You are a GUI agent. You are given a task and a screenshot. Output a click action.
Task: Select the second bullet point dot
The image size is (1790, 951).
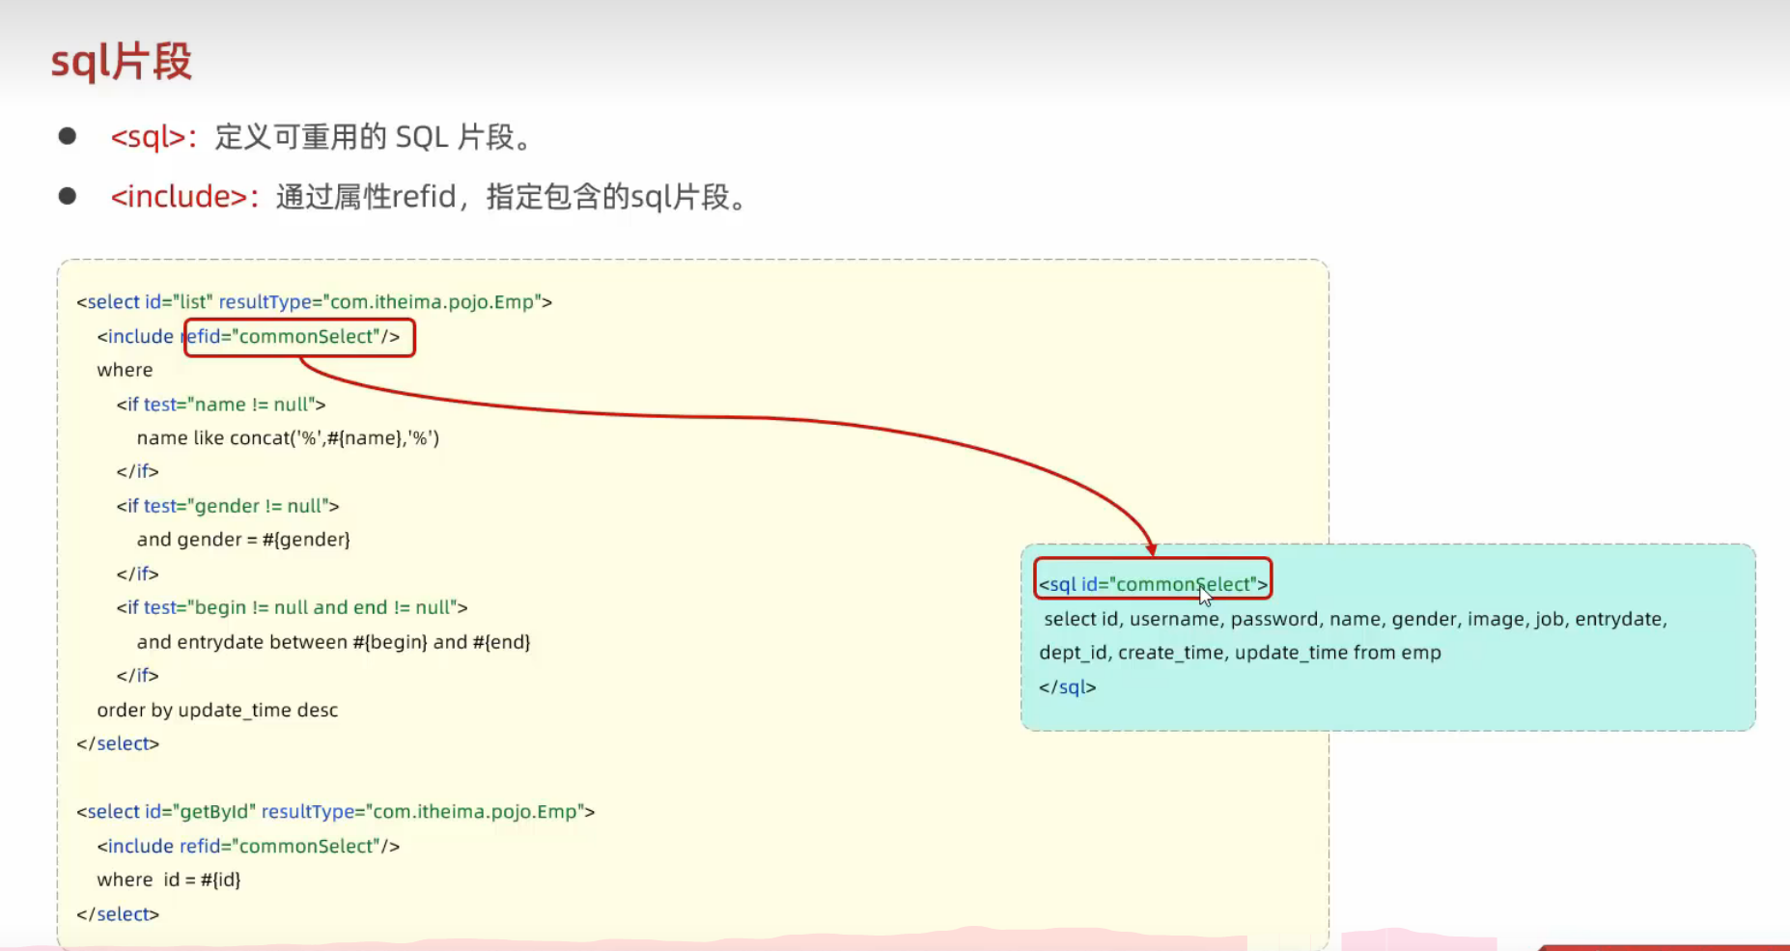pos(68,196)
